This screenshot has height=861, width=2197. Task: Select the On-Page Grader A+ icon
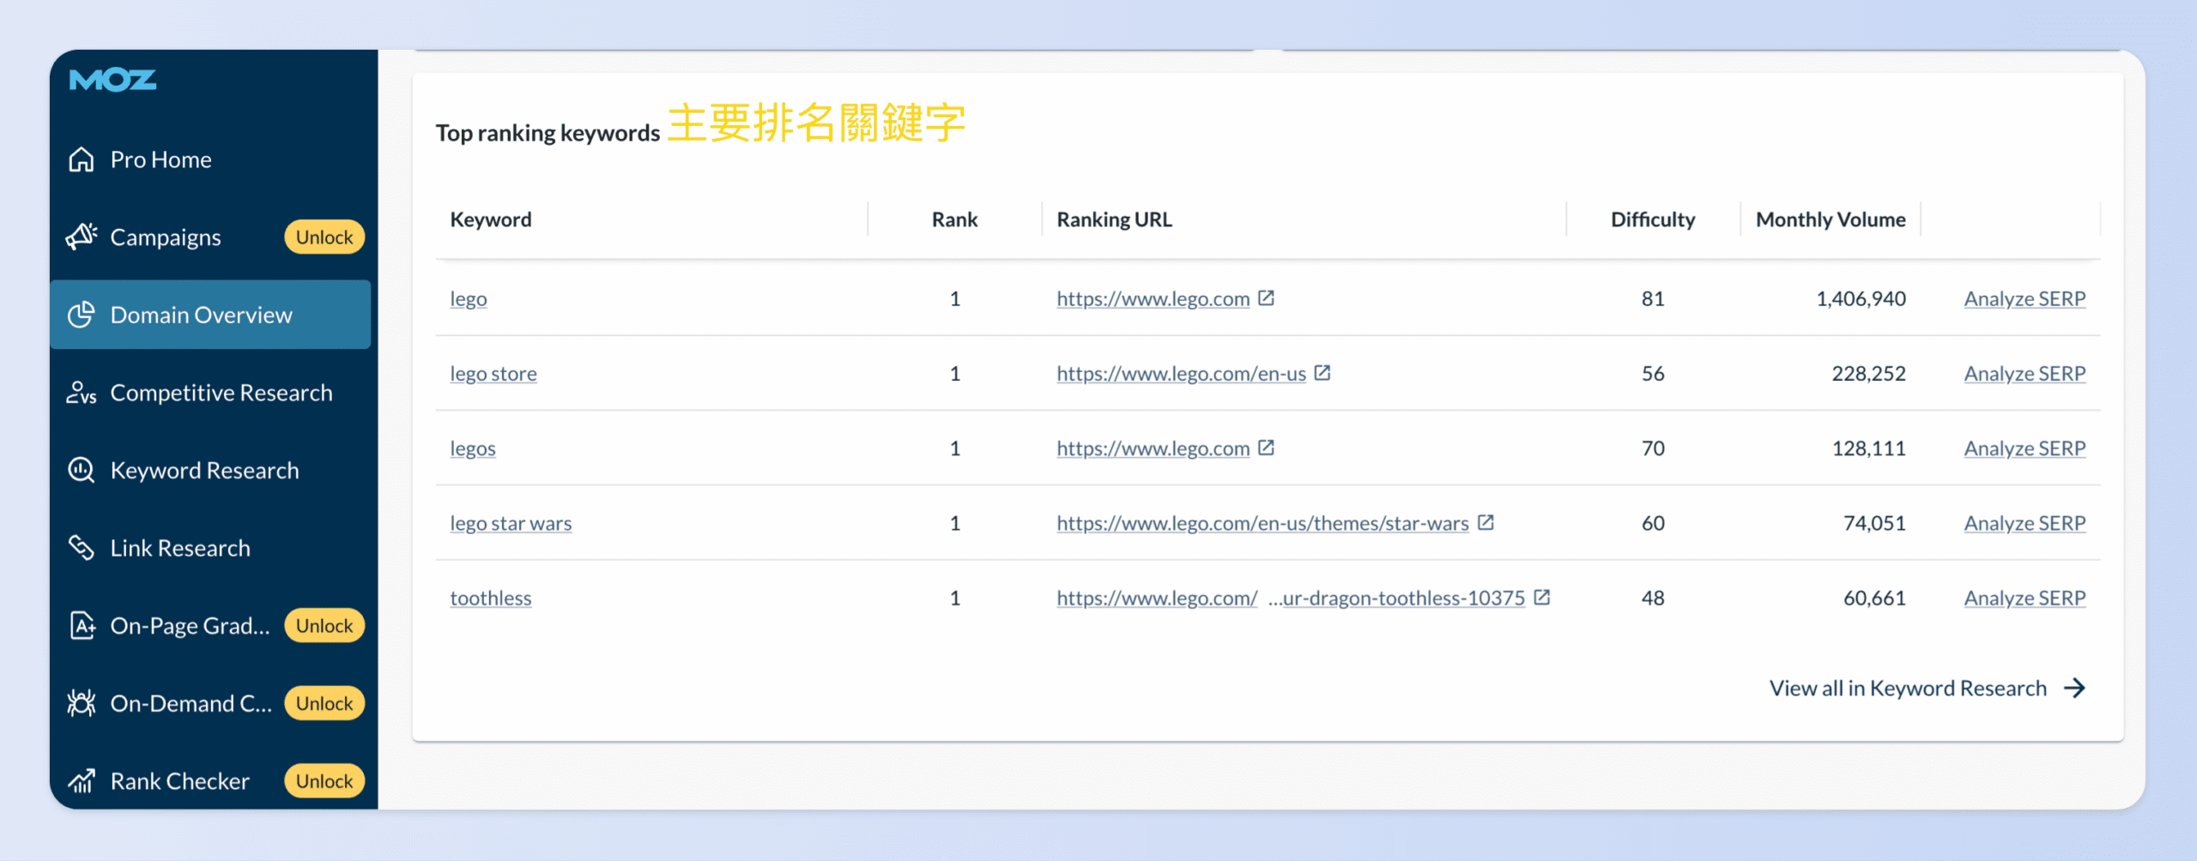(82, 625)
